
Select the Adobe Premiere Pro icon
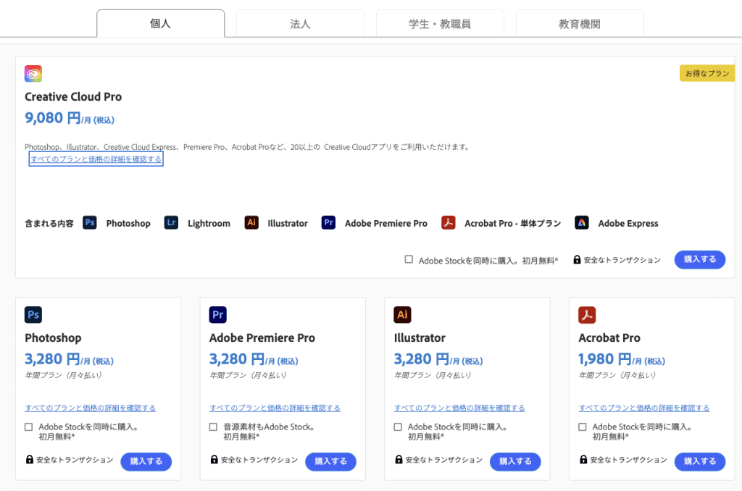(328, 222)
